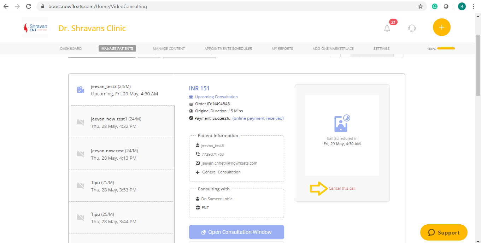The width and height of the screenshot is (481, 243).
Task: Click the scheduled call illustration icon
Action: tap(342, 124)
